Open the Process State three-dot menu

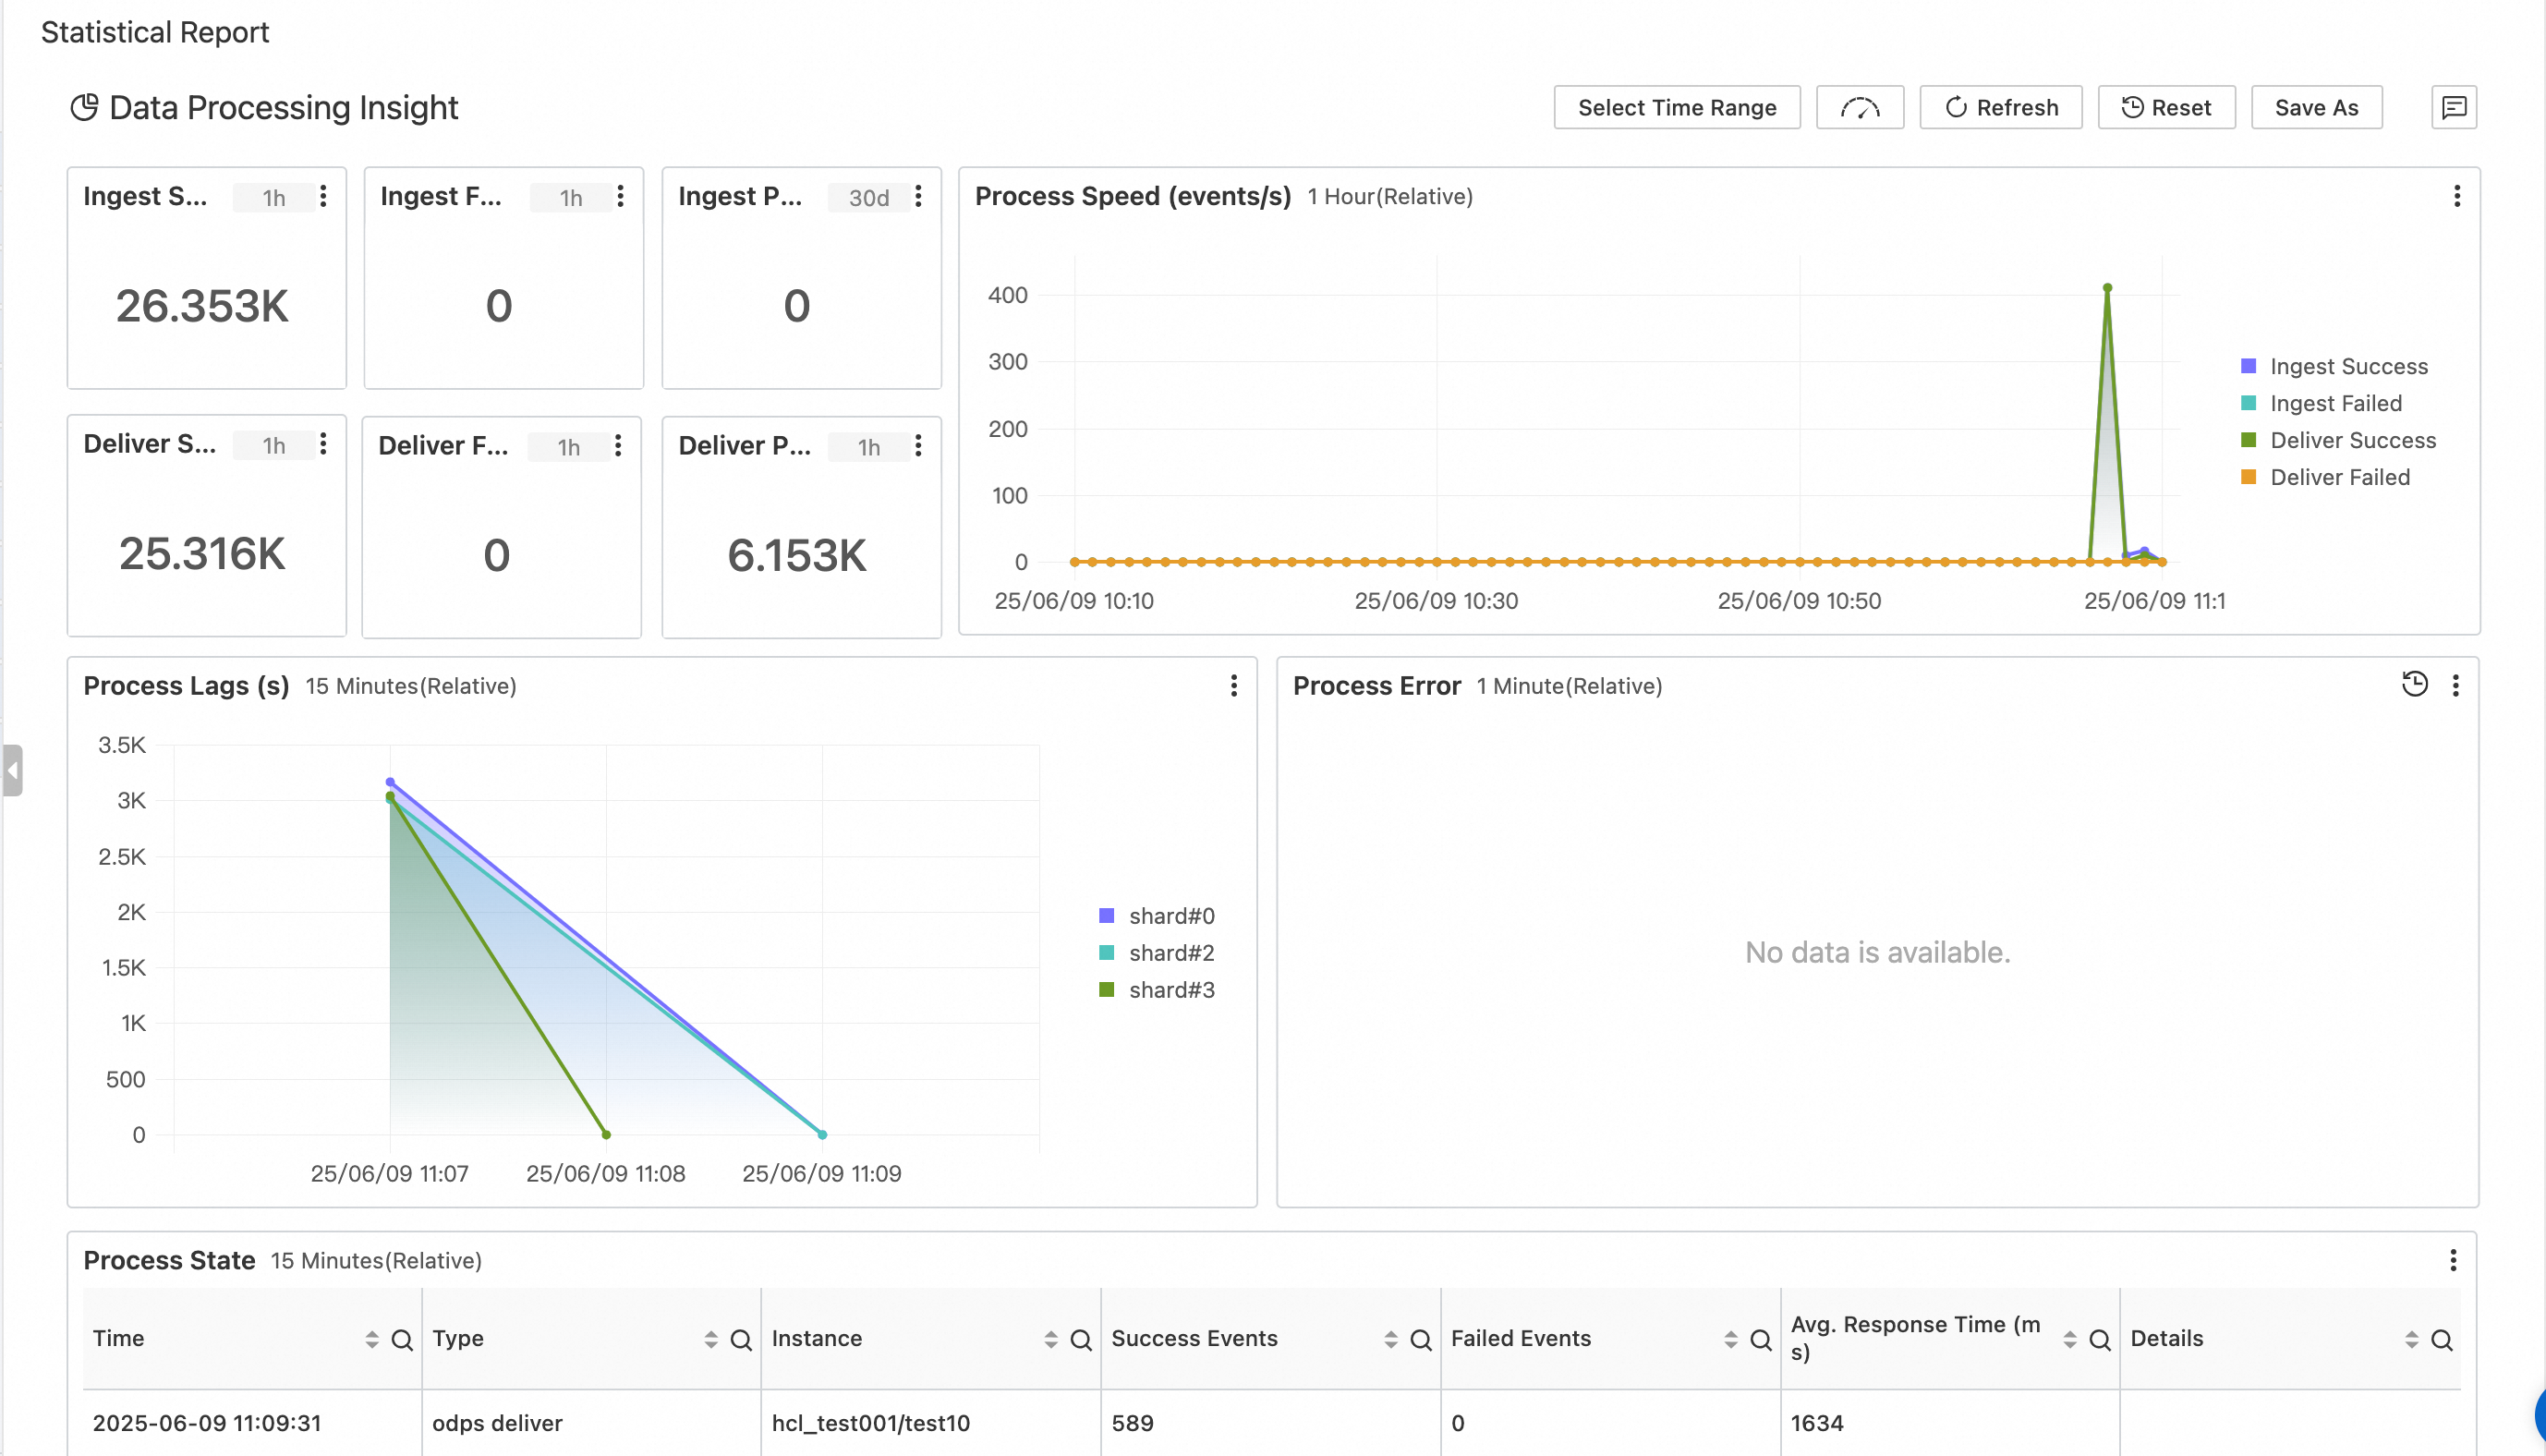(x=2452, y=1260)
